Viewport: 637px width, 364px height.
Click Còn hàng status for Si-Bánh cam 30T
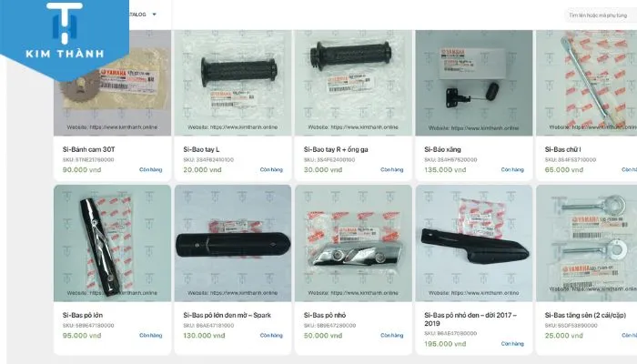(x=151, y=170)
